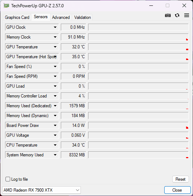Click the GPU Temperature history graph
The image size is (193, 196).
[x=138, y=47]
